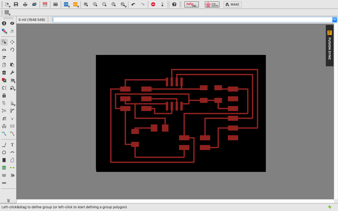This screenshot has width=338, height=211.
Task: Select the Show eye tool
Action: click(12, 23)
